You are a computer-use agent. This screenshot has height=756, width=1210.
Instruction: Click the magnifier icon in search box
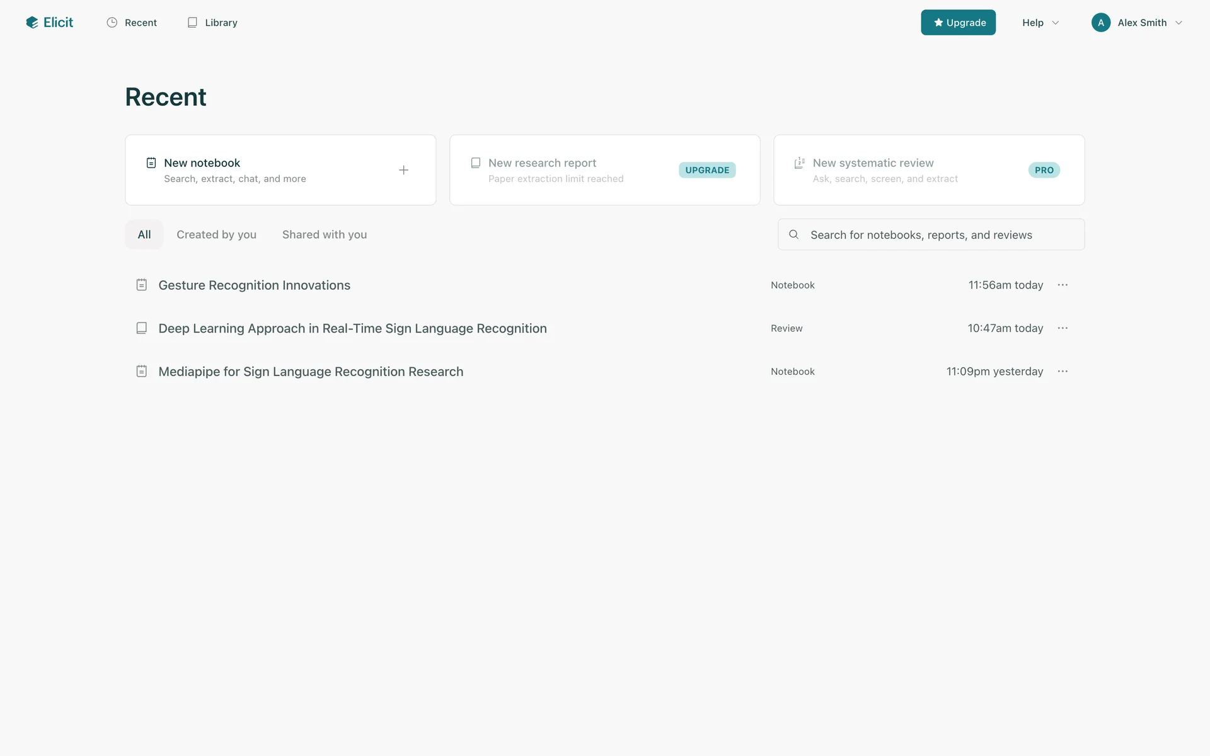click(794, 234)
